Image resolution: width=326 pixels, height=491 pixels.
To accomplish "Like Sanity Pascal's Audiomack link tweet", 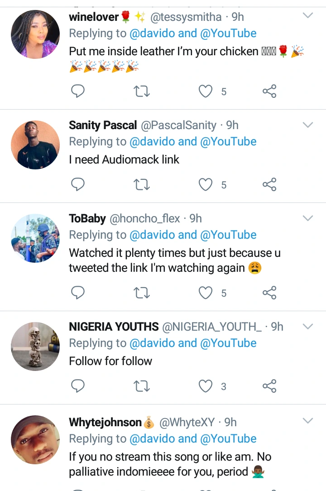I will click(x=206, y=184).
